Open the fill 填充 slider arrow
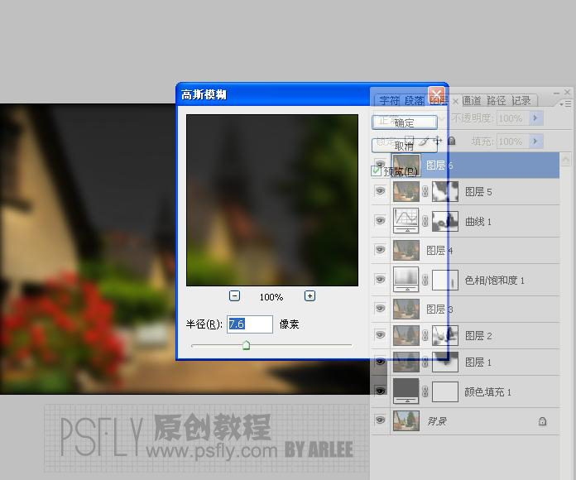 coord(535,141)
